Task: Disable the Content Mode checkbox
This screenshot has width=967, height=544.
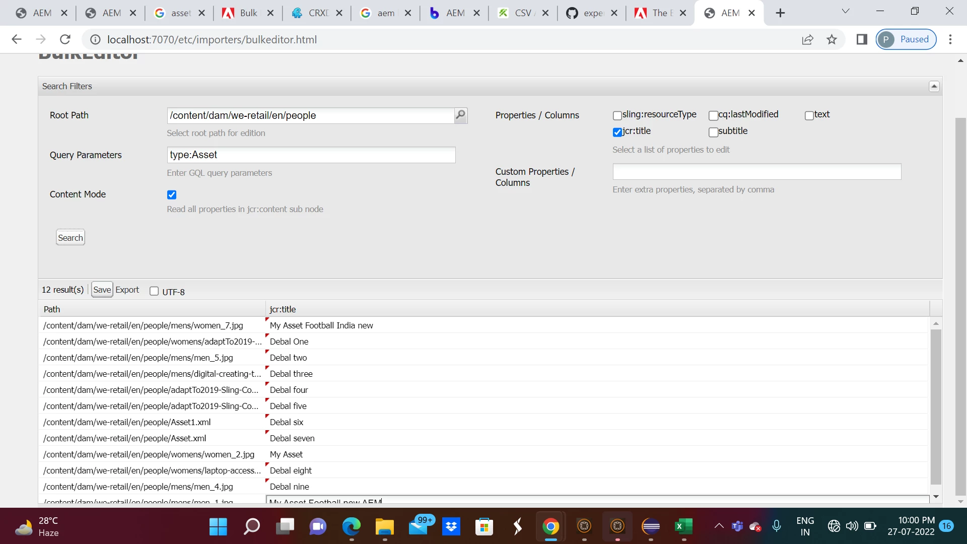Action: click(x=172, y=195)
